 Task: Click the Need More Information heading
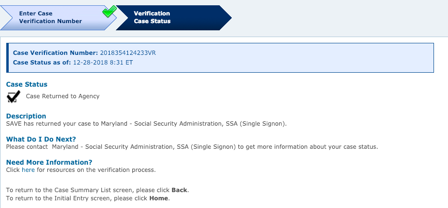(x=49, y=162)
